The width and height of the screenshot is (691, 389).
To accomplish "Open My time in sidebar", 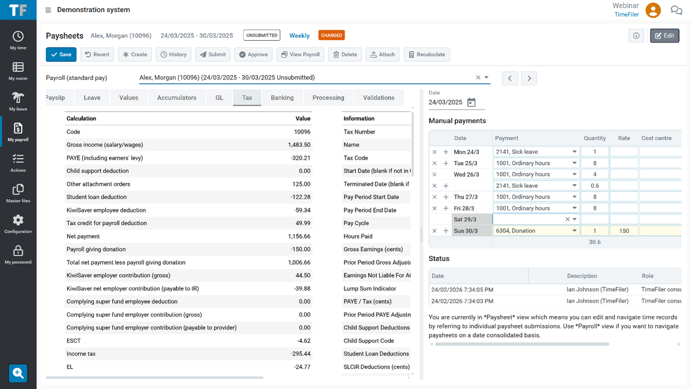I will point(18,40).
